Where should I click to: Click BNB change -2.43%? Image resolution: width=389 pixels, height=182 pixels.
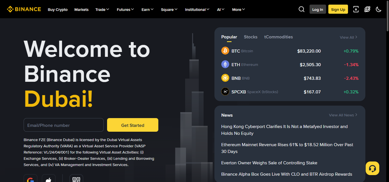(x=351, y=78)
